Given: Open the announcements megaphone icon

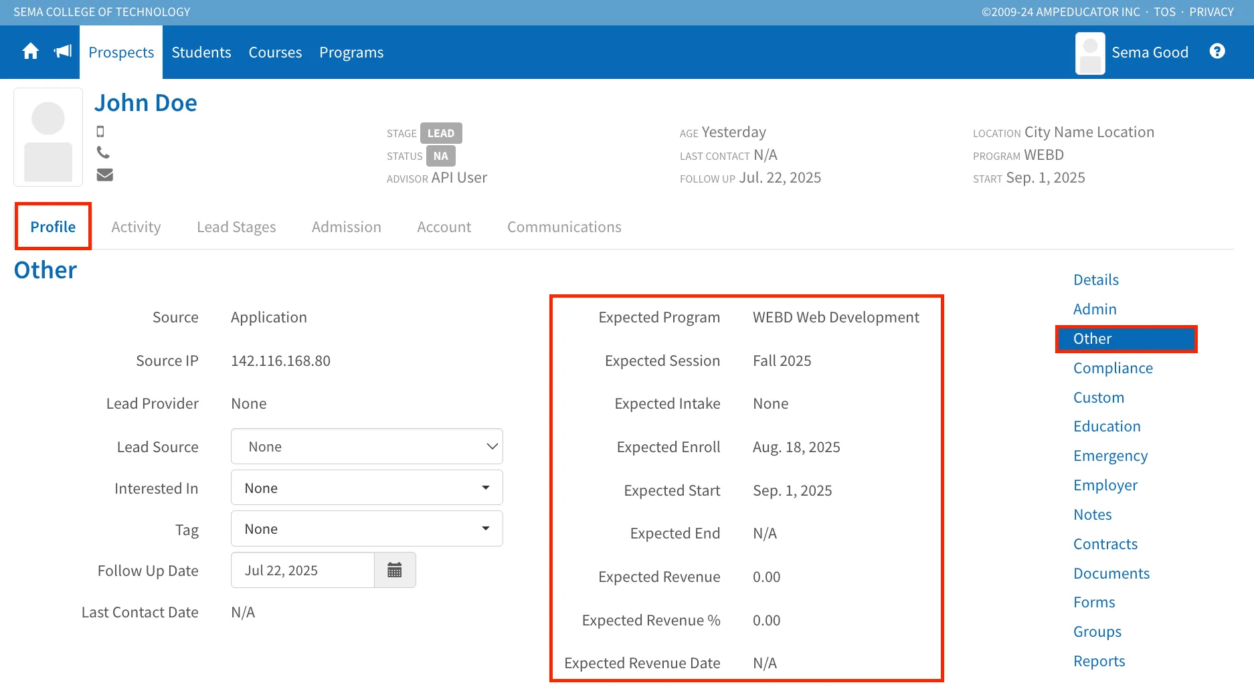Looking at the screenshot, I should [63, 52].
